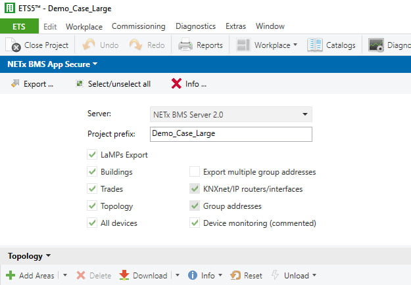The width and height of the screenshot is (411, 285).
Task: Open the Unload dropdown arrow
Action: point(314,275)
